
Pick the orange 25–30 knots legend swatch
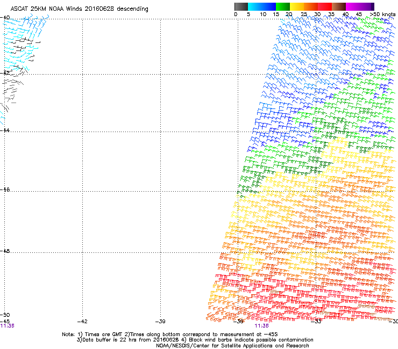point(311,6)
